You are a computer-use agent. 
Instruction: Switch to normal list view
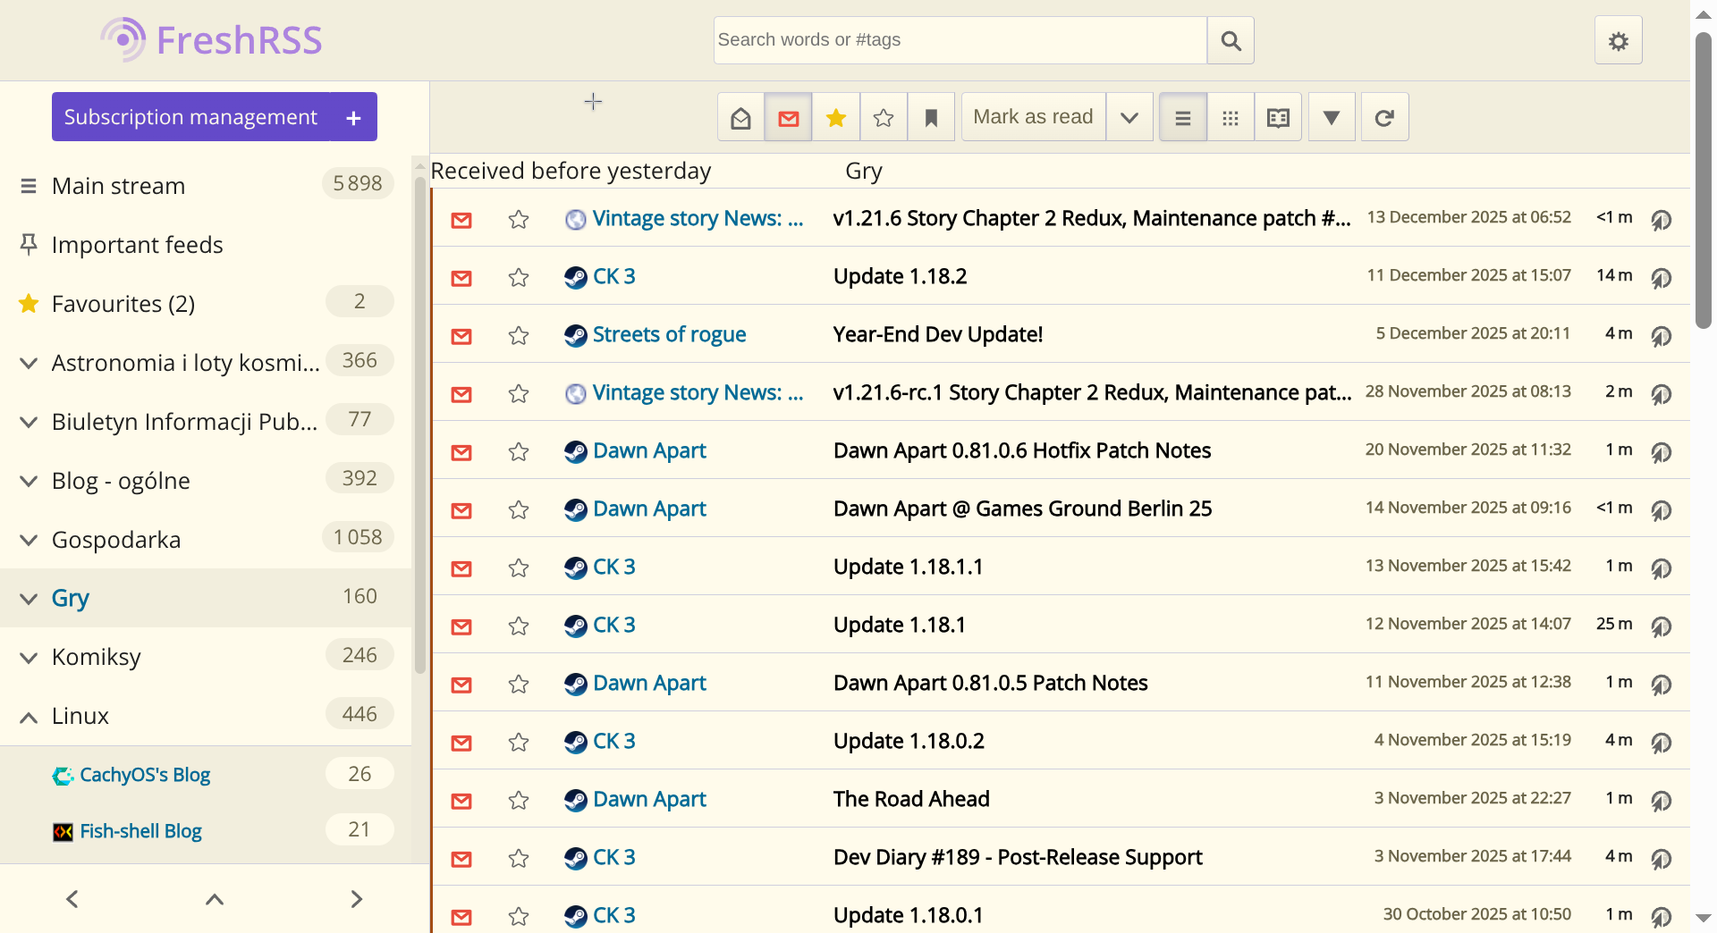(1182, 117)
